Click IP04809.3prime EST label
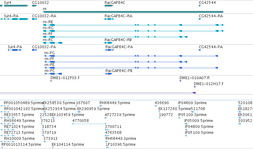The width and height of the screenshot is (253, 149). pyautogui.click(x=192, y=103)
